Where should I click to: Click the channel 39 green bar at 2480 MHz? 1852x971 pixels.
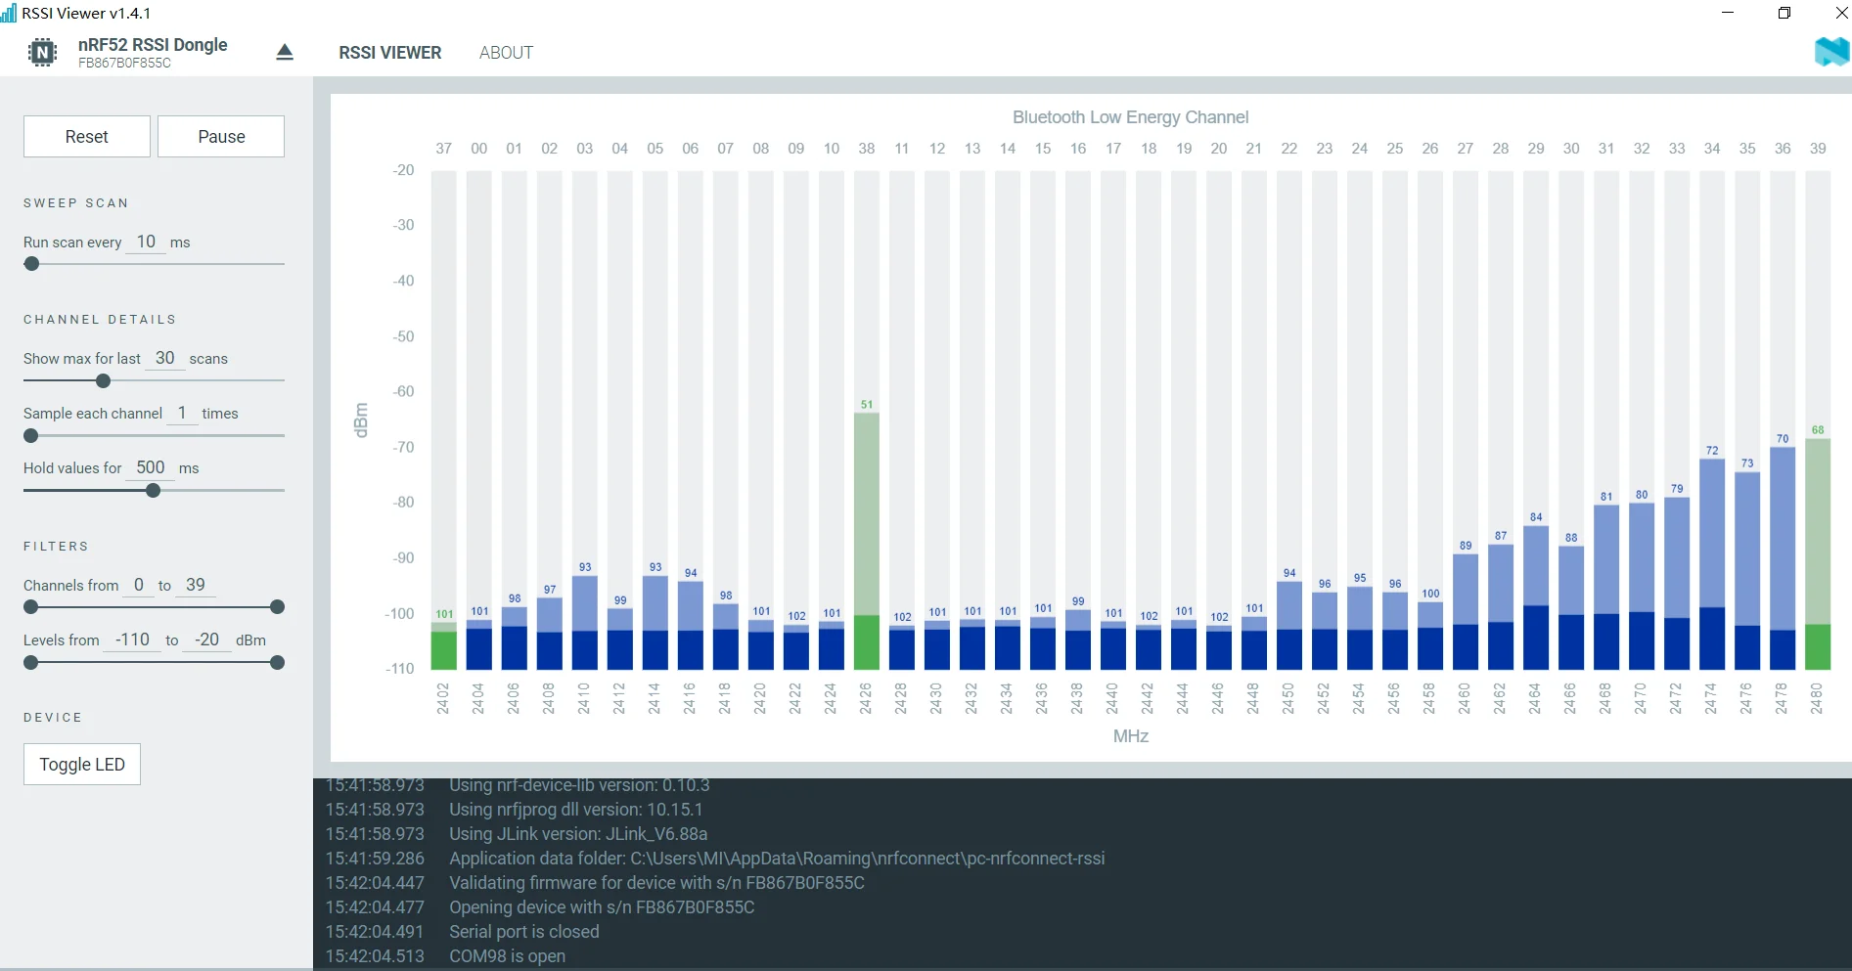click(x=1818, y=554)
